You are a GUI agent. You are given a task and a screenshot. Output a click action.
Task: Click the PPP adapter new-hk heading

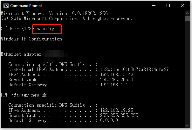(x=25, y=95)
